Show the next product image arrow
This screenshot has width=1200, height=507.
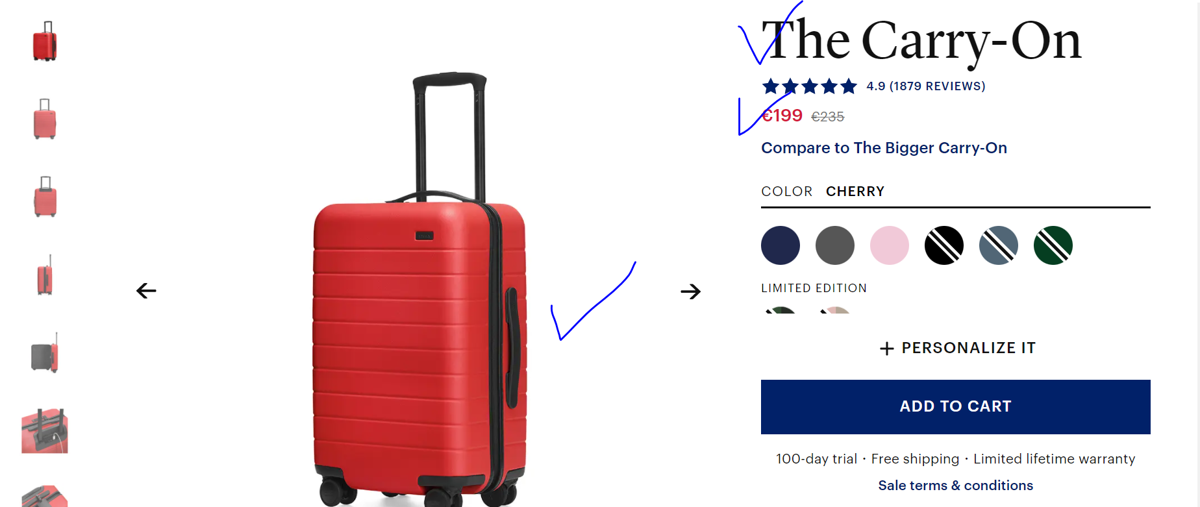click(x=691, y=291)
